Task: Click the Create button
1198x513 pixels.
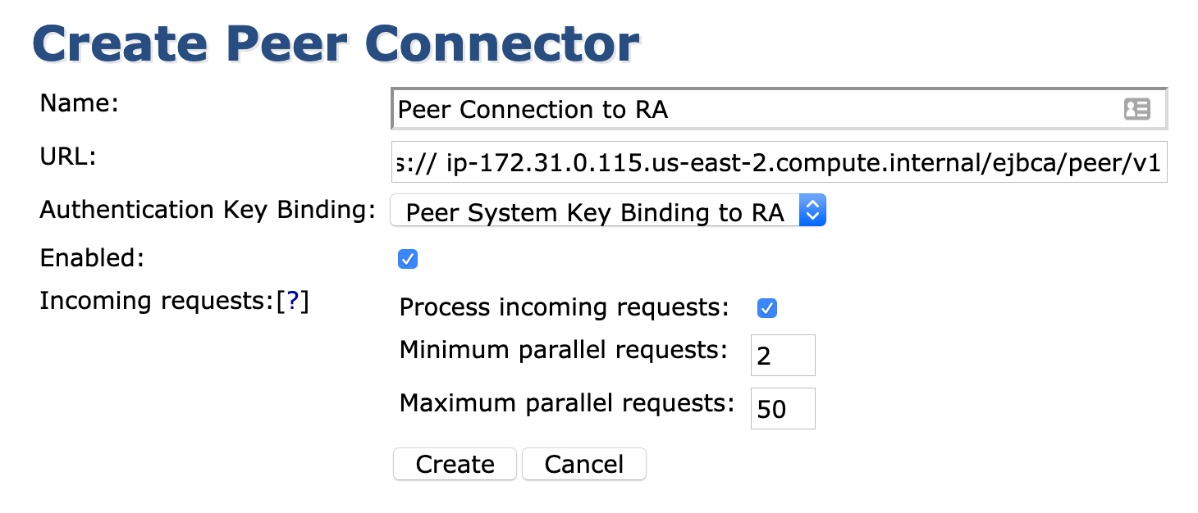Action: coord(455,465)
